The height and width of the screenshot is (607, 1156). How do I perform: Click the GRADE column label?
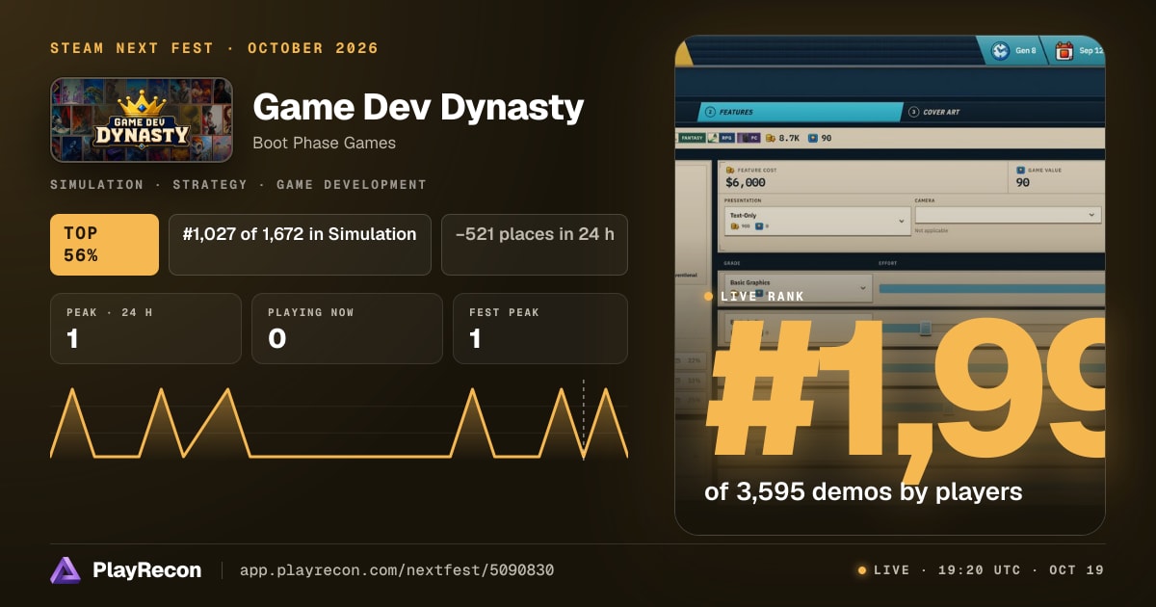pyautogui.click(x=733, y=263)
